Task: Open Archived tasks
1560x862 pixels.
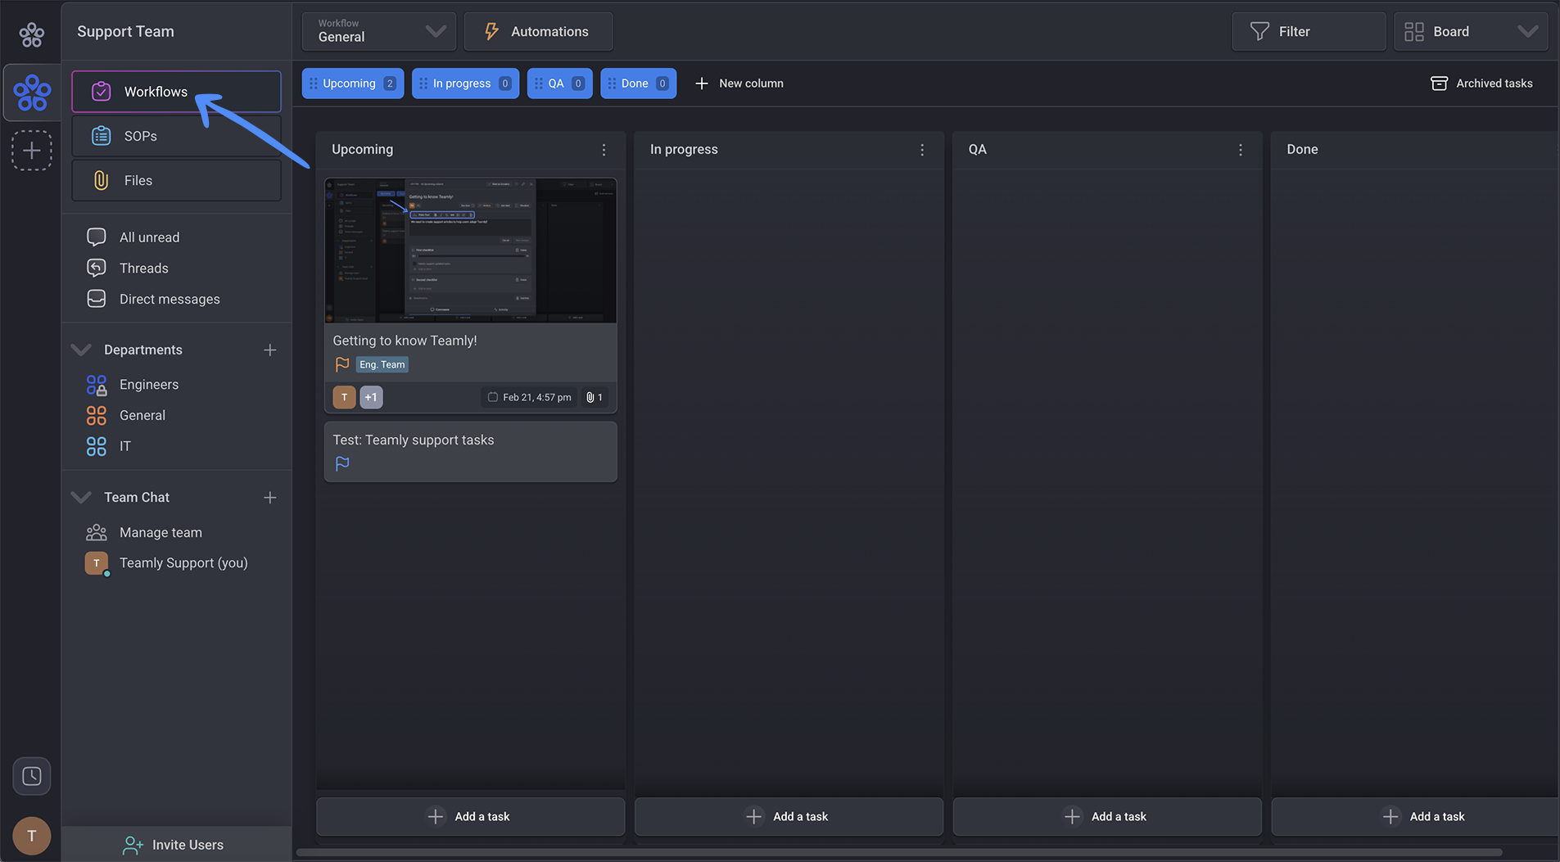Action: point(1481,83)
